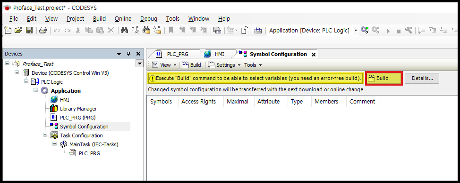Click the Paste clipboard icon
Screen dimensions: 460x183
100,30
